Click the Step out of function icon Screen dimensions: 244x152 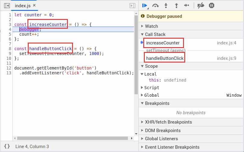[x=176, y=5]
